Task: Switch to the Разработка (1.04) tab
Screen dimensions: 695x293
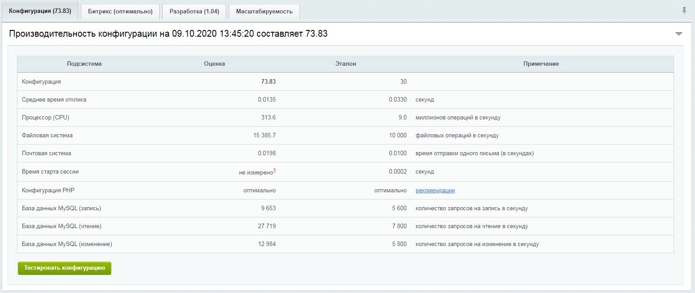Action: click(194, 12)
